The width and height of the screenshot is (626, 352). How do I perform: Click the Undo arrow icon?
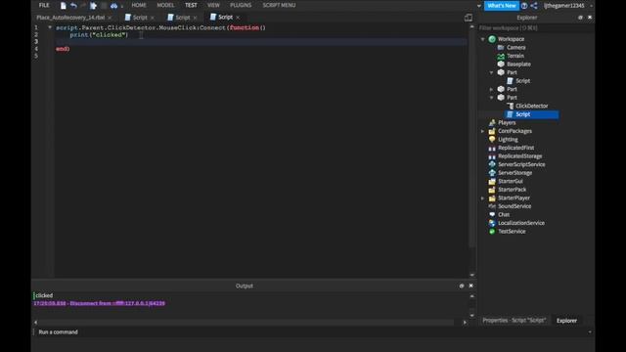pos(73,6)
